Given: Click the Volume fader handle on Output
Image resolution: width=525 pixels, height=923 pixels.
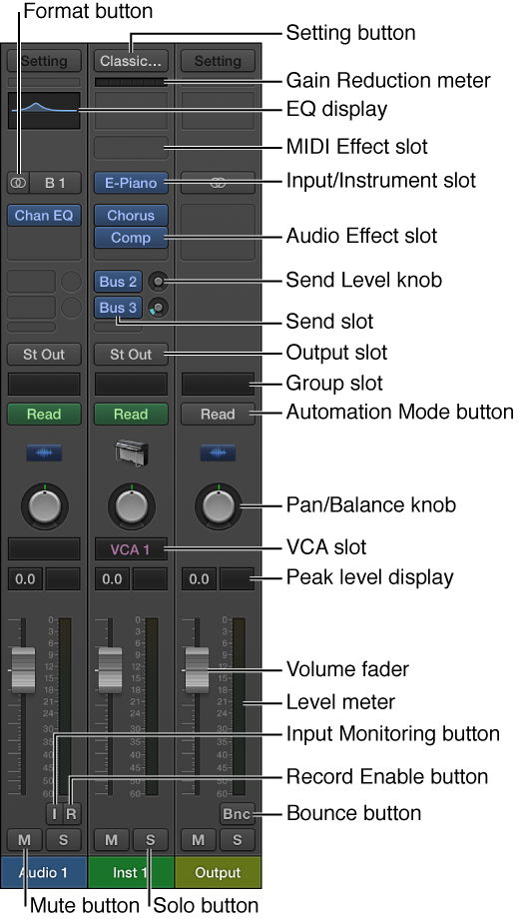Looking at the screenshot, I should 197,670.
